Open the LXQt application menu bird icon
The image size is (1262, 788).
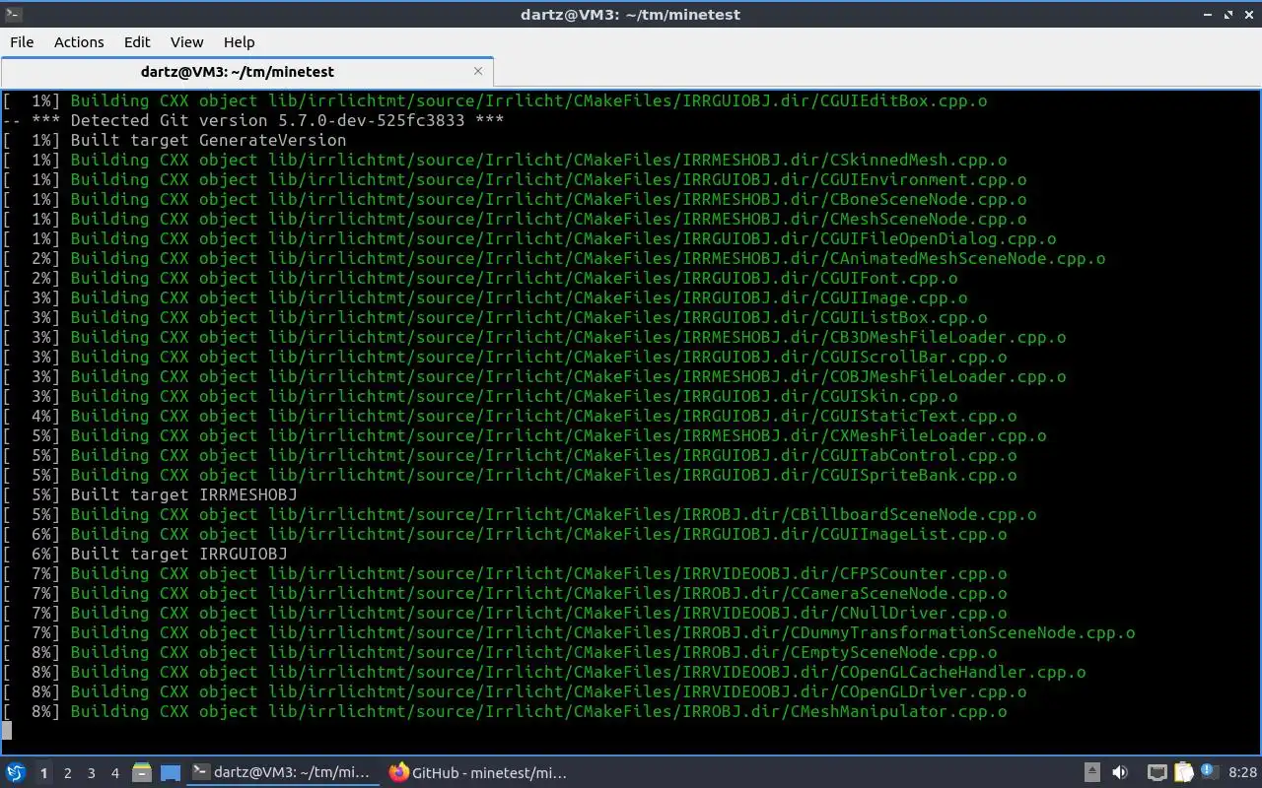click(15, 773)
